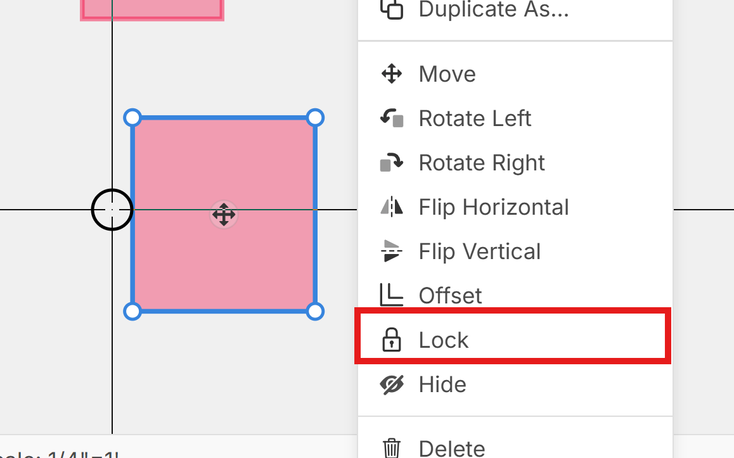The height and width of the screenshot is (458, 734).
Task: Click the partially visible pink shape at top
Action: coord(152,9)
